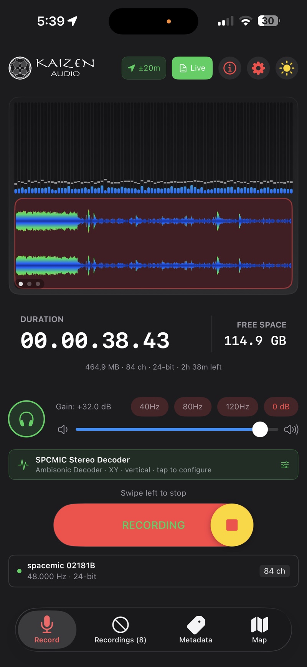307x667 pixels.
Task: Open decoder configuration sliders icon
Action: [285, 465]
